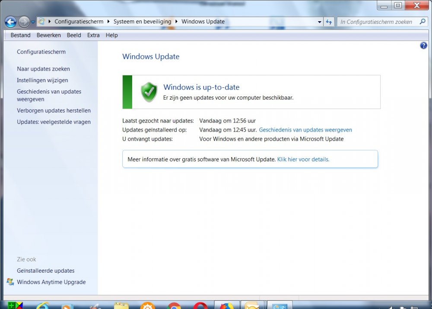
Task: Open 'Windows Anytime Upgrade' link
Action: (x=51, y=282)
